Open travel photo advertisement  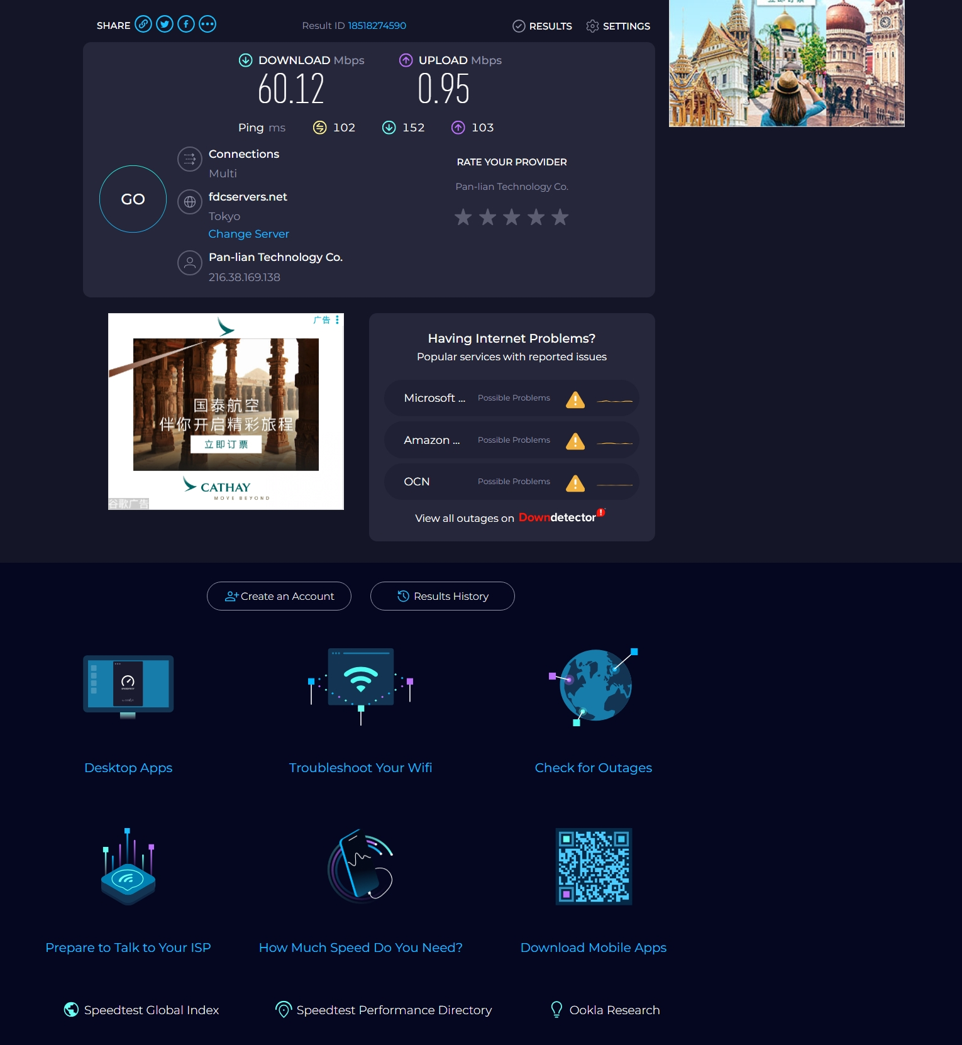787,63
